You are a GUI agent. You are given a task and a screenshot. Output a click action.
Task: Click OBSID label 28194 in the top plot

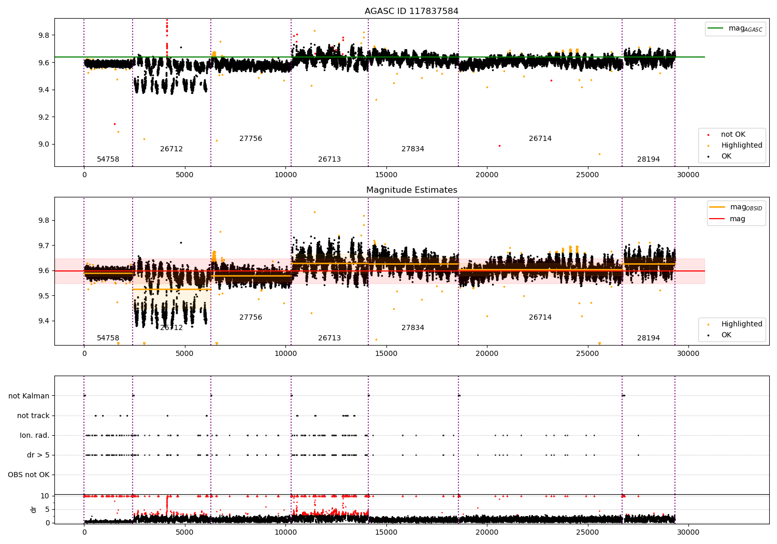tap(649, 160)
